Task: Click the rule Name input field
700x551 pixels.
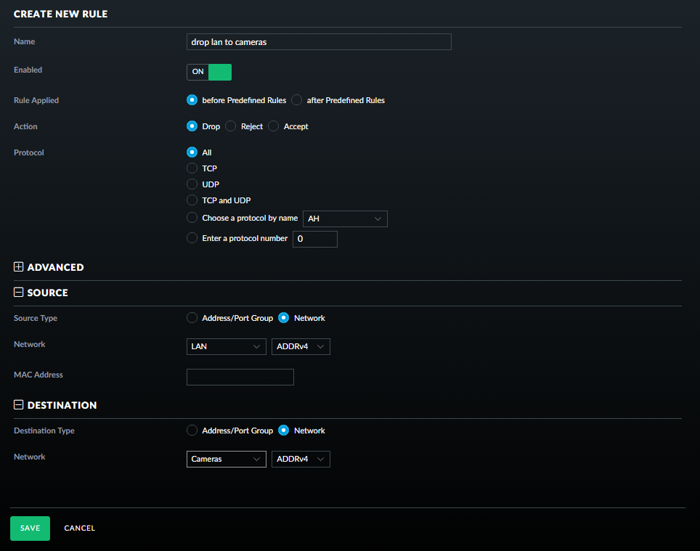Action: 319,42
